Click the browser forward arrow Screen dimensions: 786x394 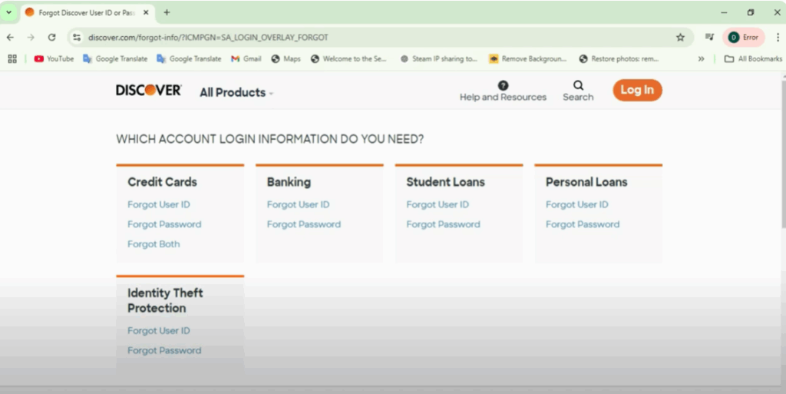point(31,37)
